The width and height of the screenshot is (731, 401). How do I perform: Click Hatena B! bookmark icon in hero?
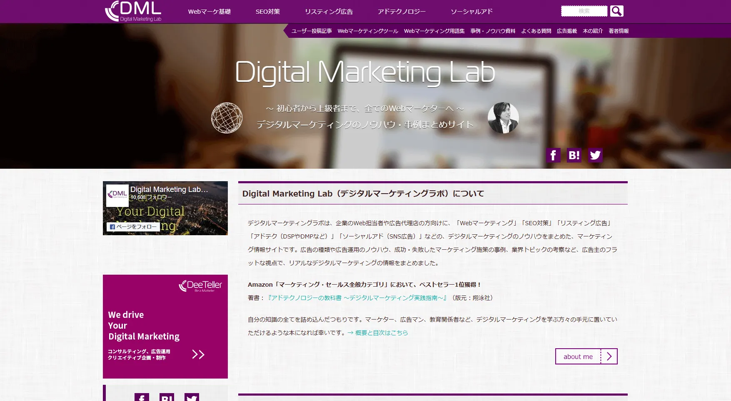[574, 155]
